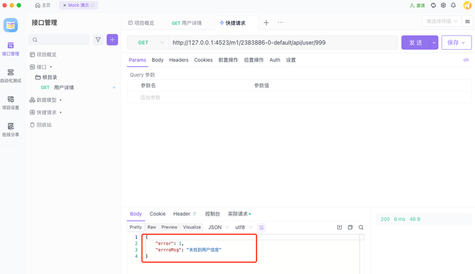Screen dimensions: 475x274
Task: Open search in the response viewer
Action: 361,227
